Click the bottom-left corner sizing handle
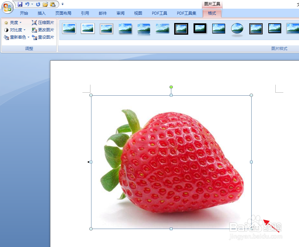The width and height of the screenshot is (299, 247). pyautogui.click(x=91, y=229)
